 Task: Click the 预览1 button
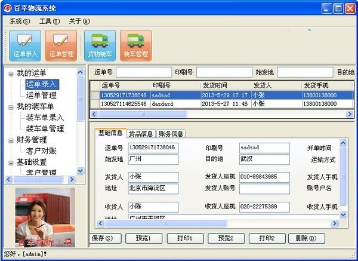pyautogui.click(x=144, y=238)
